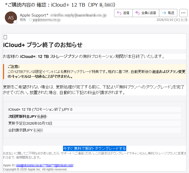Image resolution: width=189 pixels, height=173 pixels.
Task: Click the blurred Apple ID email link
Action: click(44, 165)
